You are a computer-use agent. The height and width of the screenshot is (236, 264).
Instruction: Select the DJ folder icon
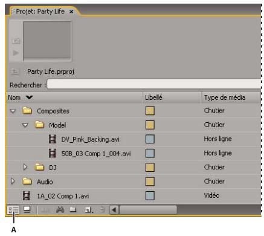point(39,167)
